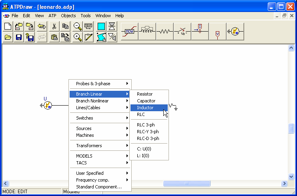This screenshot has height=196, width=297.
Task: Cut selection with the scissors icon
Action: [54, 26]
